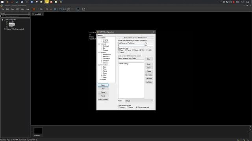252x141 pixels.
Task: Click the Saved Sessions name field
Action: 131,61
